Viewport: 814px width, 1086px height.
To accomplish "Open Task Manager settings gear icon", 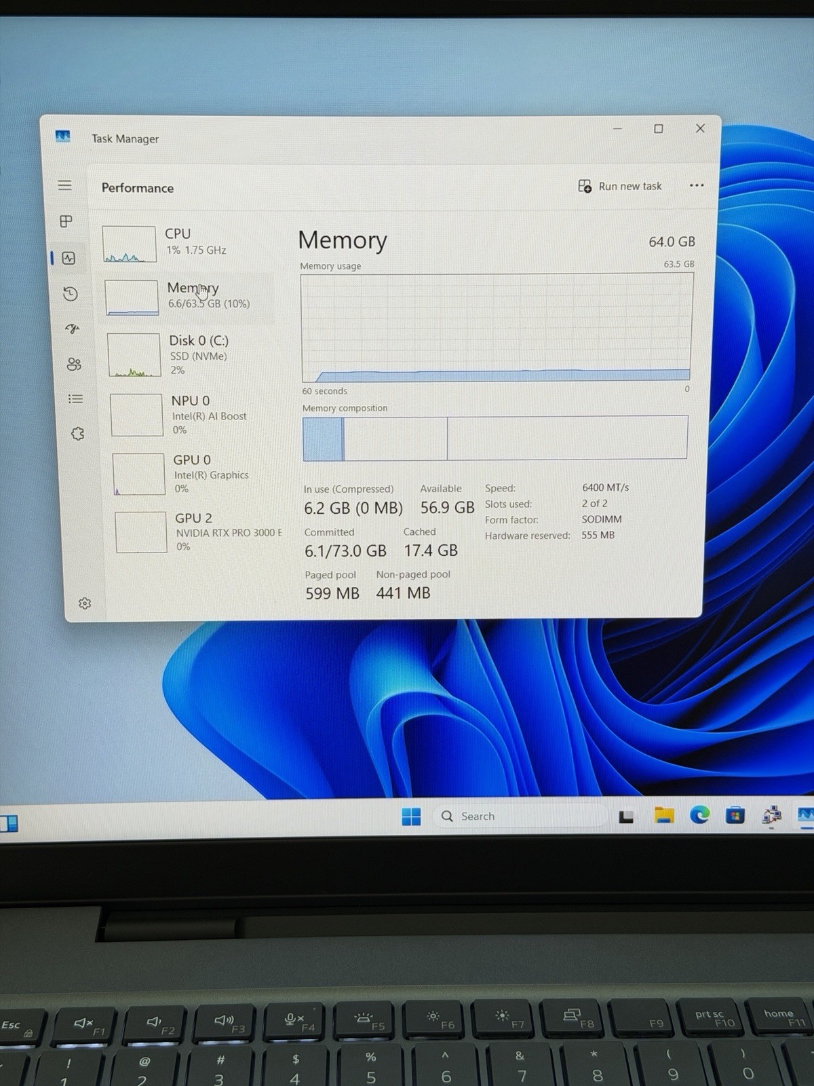I will (x=85, y=603).
